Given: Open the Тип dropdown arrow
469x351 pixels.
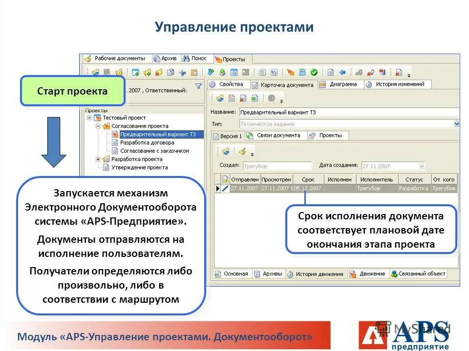Looking at the screenshot, I should click(x=457, y=123).
